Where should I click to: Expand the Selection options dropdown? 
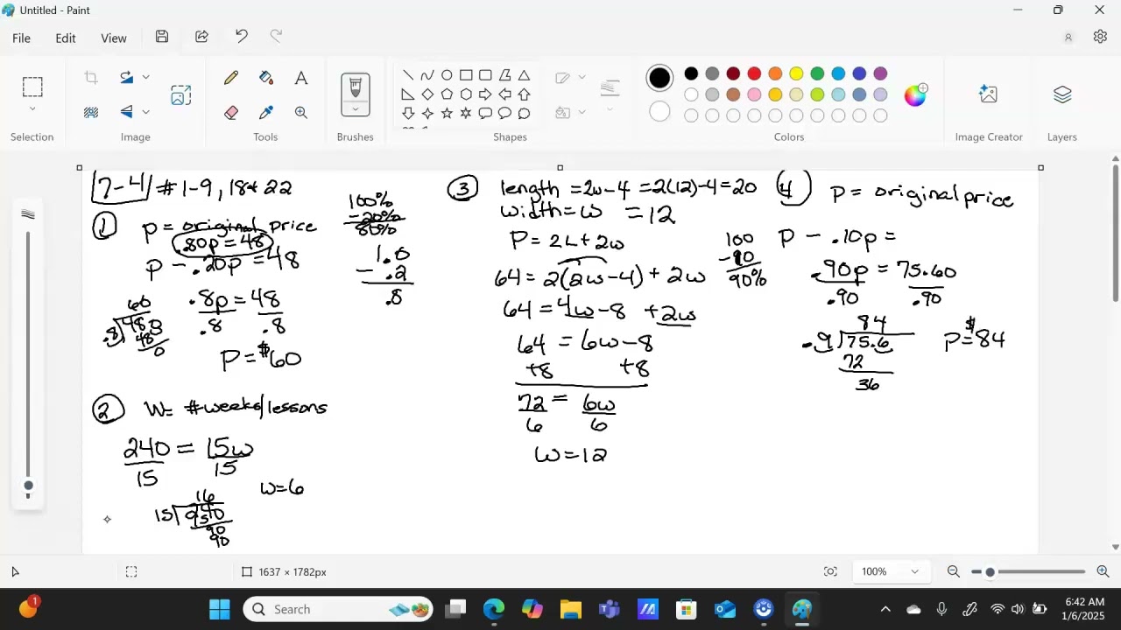32,109
